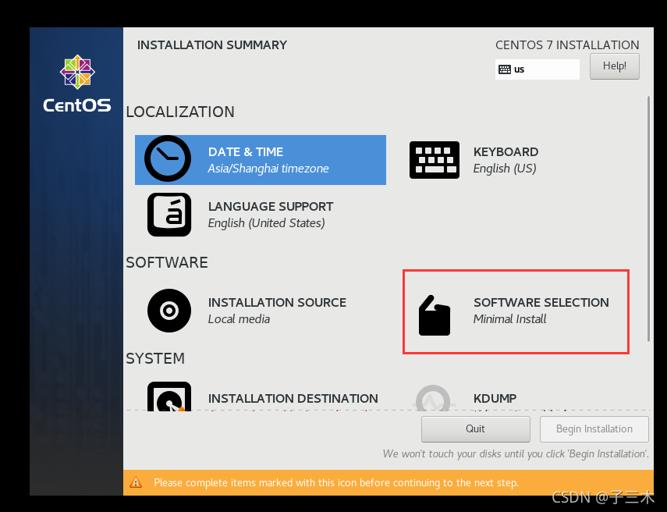Click the CentOS logo in sidebar
This screenshot has height=512, width=667.
point(77,84)
